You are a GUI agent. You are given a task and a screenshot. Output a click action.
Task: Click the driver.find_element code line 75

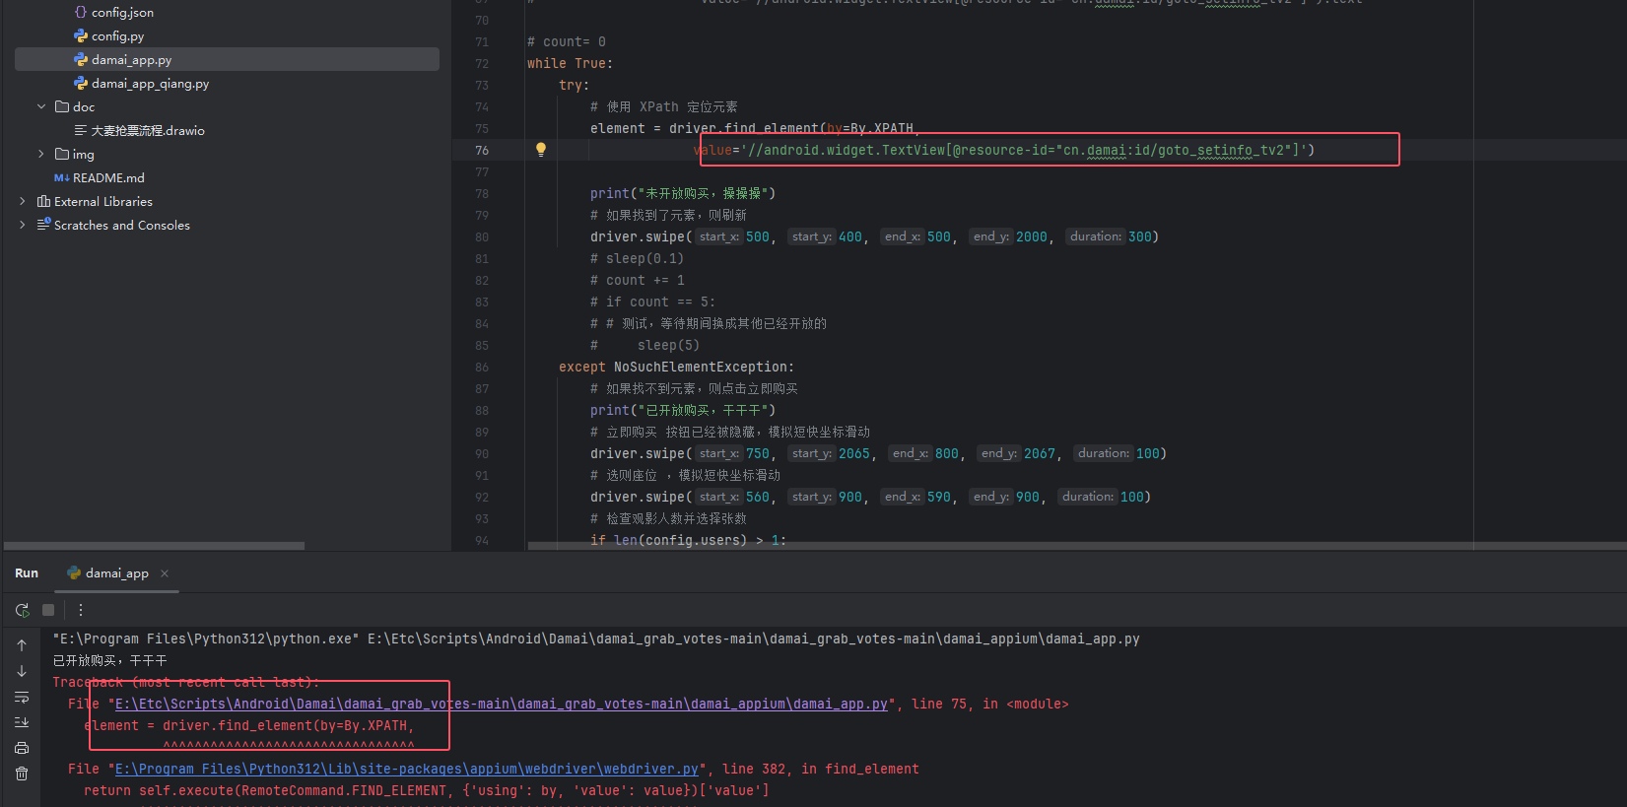754,128
